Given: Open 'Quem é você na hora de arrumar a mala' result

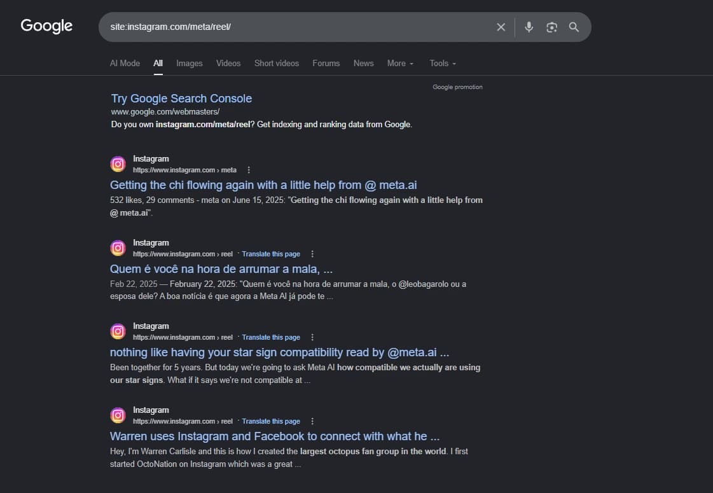Looking at the screenshot, I should tap(221, 269).
